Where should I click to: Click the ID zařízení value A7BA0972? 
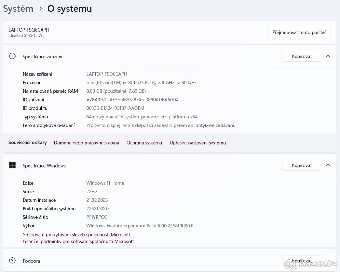click(x=132, y=99)
